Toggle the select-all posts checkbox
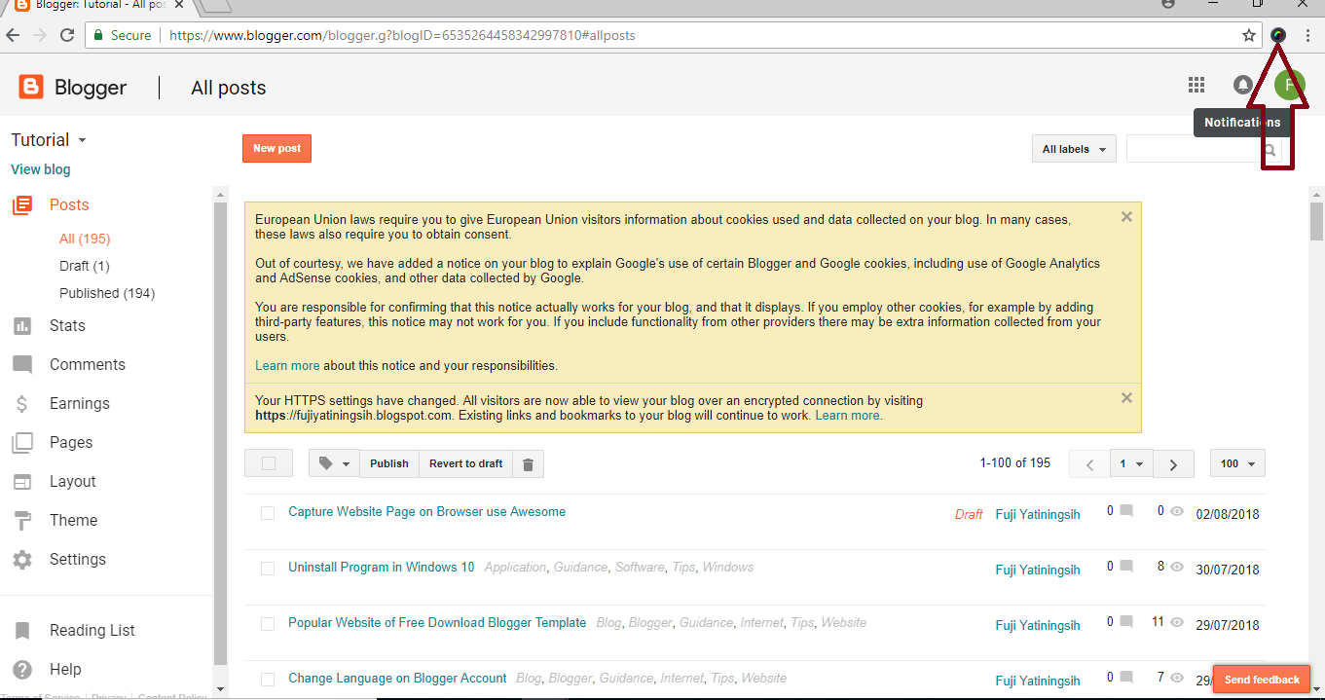 [x=269, y=463]
